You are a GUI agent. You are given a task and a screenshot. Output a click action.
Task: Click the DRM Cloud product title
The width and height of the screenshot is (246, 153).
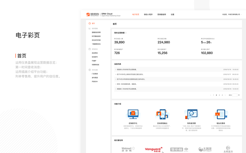(x=107, y=14)
